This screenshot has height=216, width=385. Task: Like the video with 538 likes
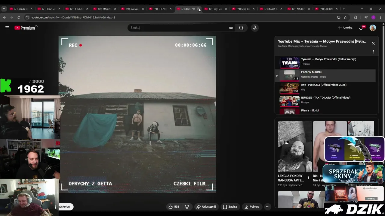[x=174, y=207]
